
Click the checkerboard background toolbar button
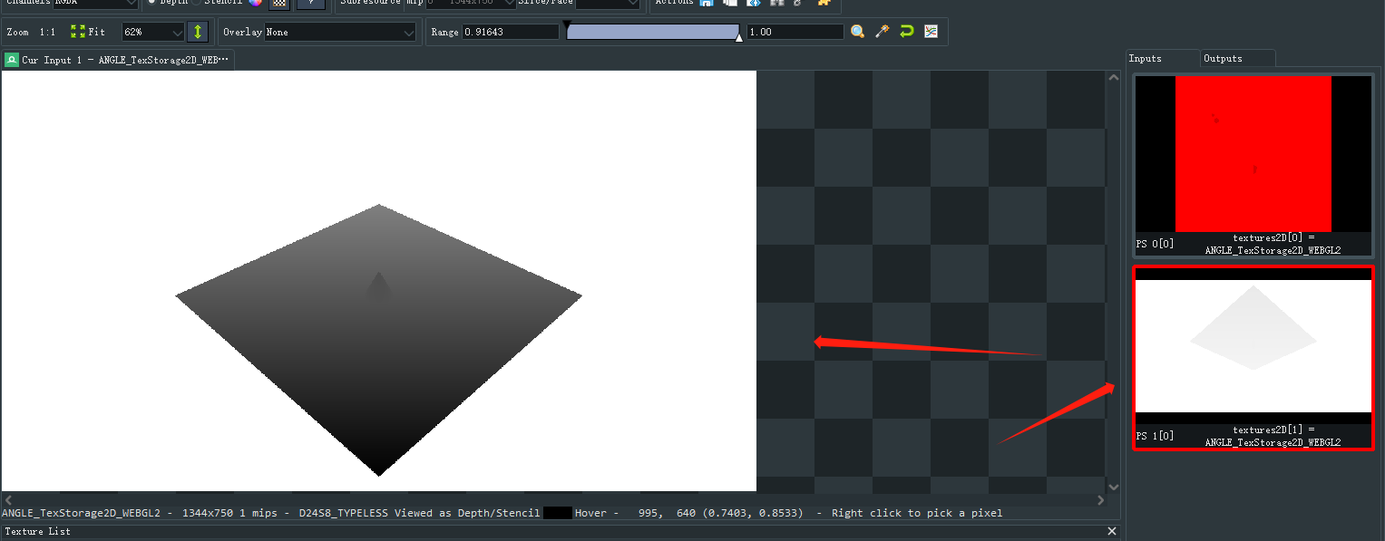coord(279,4)
